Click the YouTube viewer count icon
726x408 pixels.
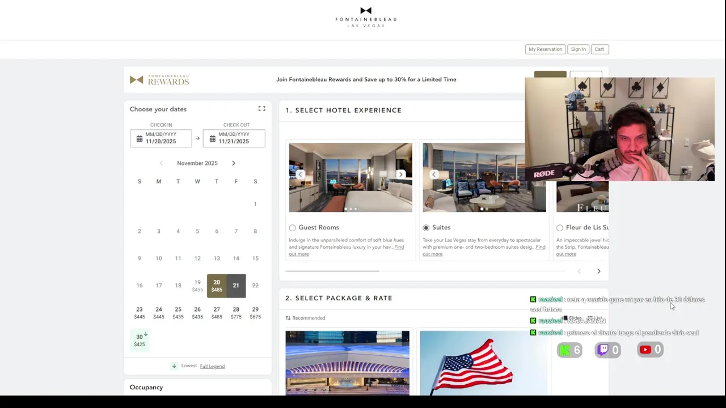(x=645, y=350)
